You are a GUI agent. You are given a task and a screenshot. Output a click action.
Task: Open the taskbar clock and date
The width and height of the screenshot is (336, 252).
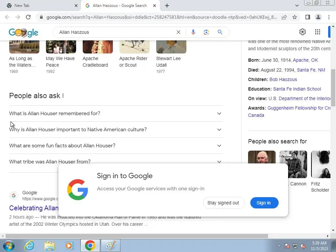319,246
